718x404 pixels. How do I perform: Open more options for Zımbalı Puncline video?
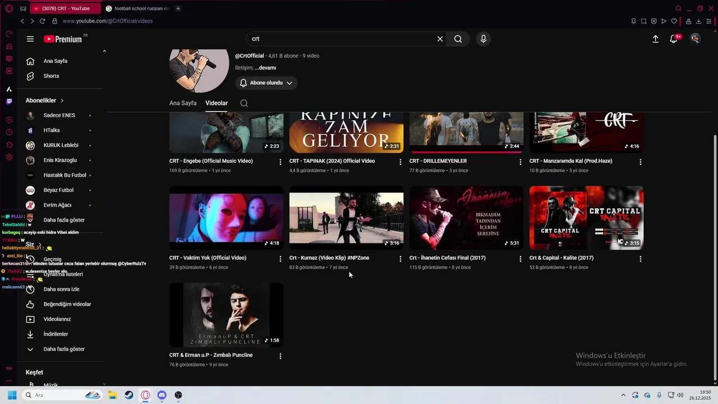(280, 356)
